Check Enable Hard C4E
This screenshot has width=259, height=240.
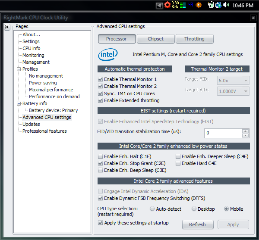178,163
